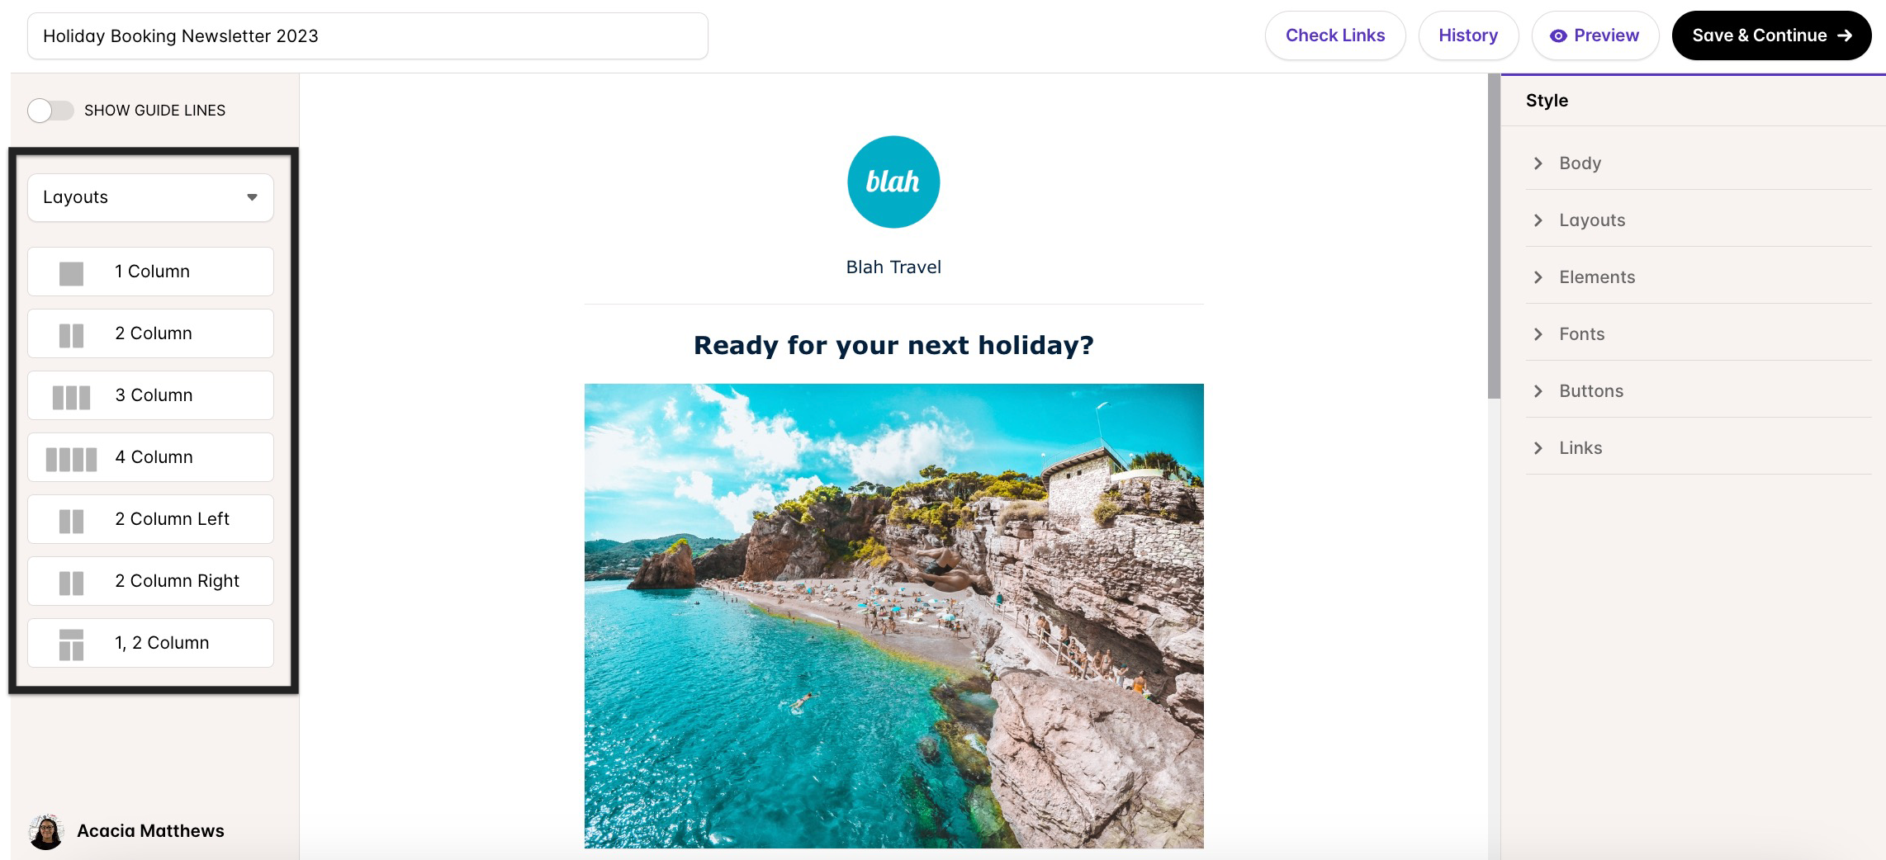
Task: Expand the Links style section
Action: click(1699, 448)
